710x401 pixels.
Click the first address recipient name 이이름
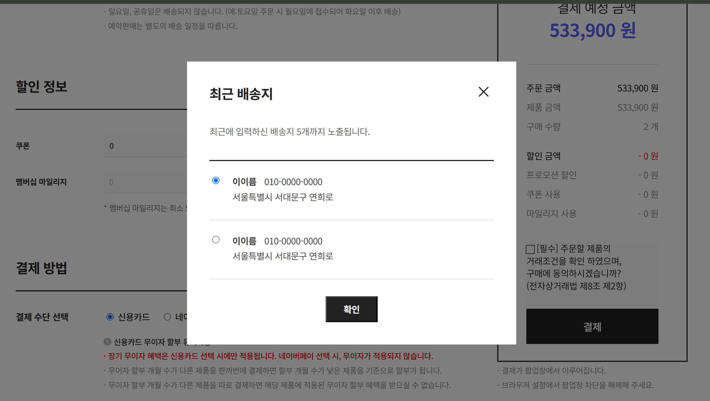(x=244, y=182)
